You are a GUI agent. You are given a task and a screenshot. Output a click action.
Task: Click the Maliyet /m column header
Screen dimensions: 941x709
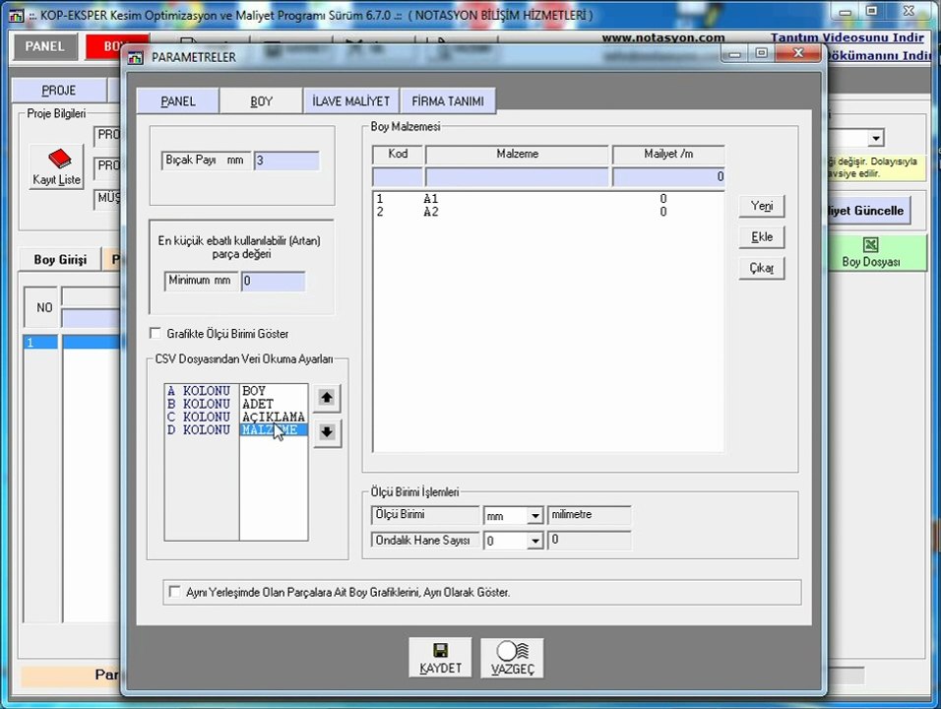point(668,154)
